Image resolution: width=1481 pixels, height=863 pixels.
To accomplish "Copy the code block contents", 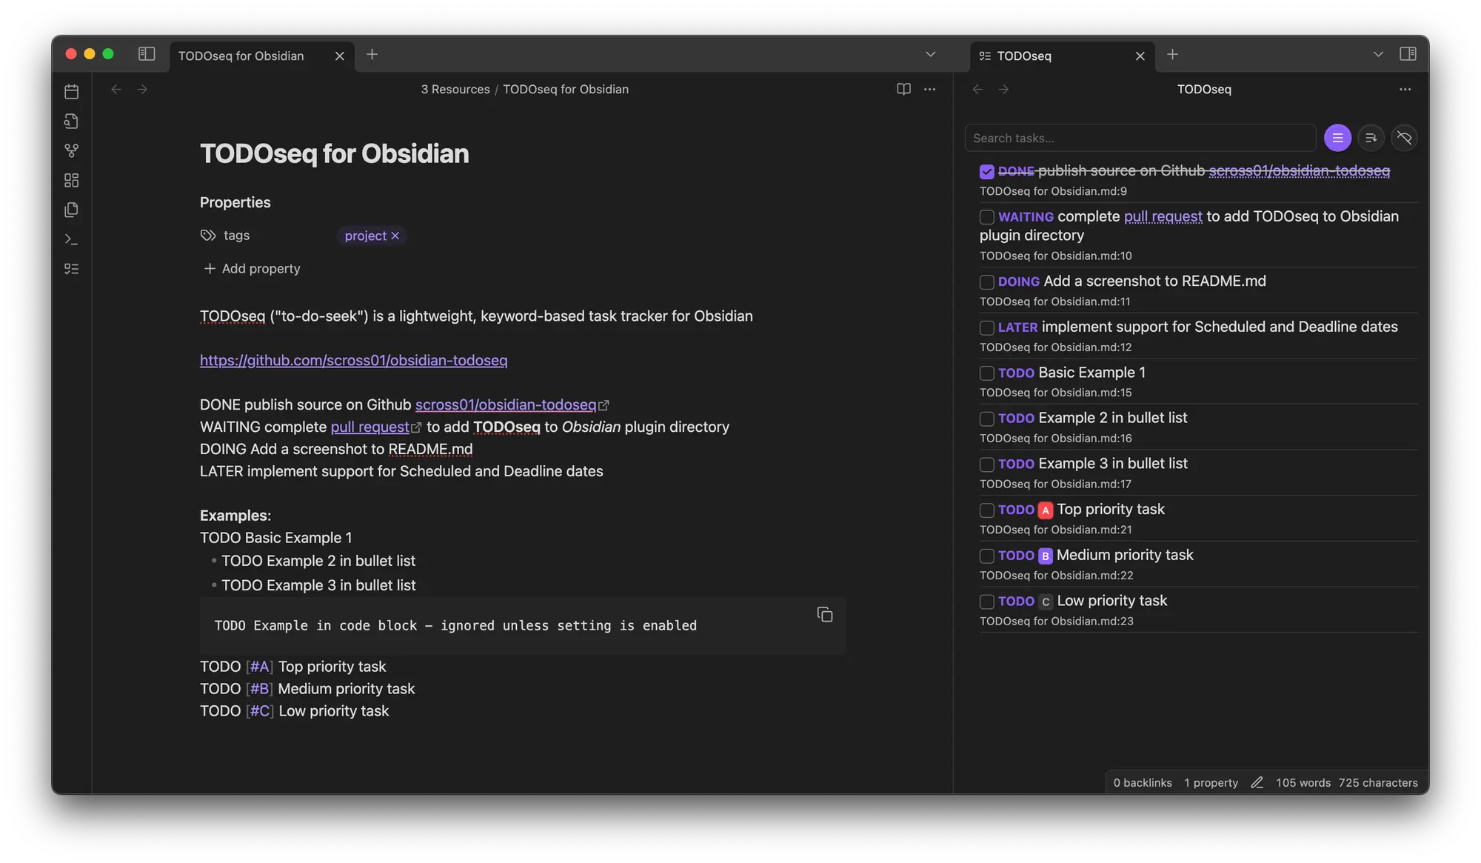I will coord(825,615).
